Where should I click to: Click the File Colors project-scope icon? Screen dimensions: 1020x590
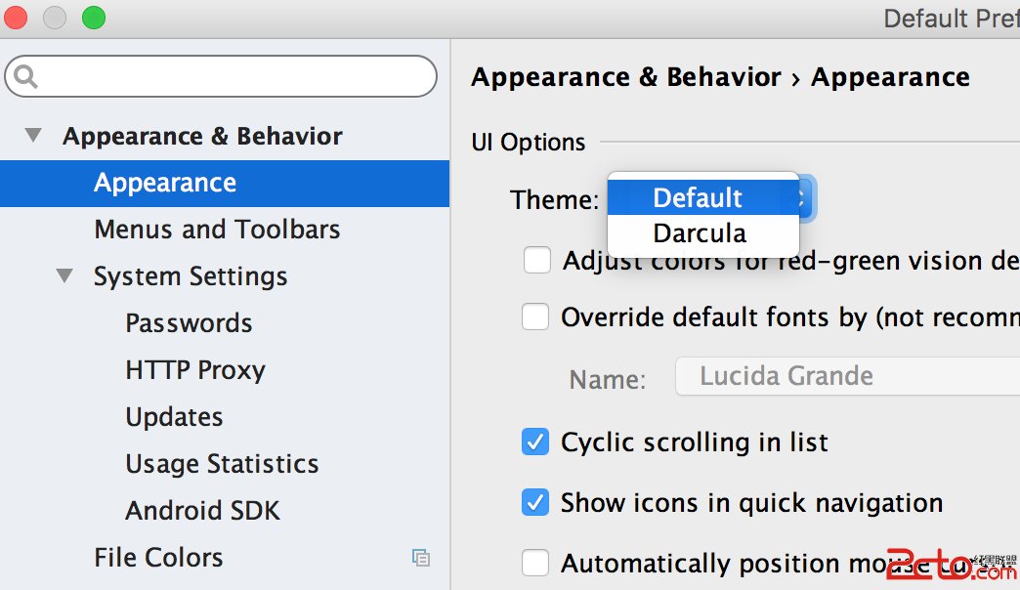pyautogui.click(x=421, y=558)
